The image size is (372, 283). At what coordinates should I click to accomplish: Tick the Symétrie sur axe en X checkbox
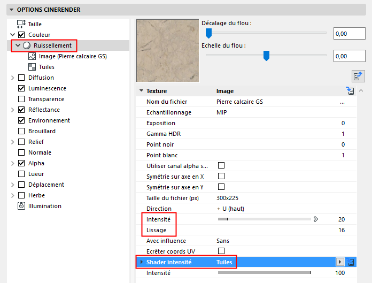point(221,176)
